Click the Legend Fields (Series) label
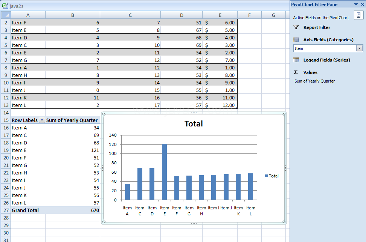 point(326,60)
